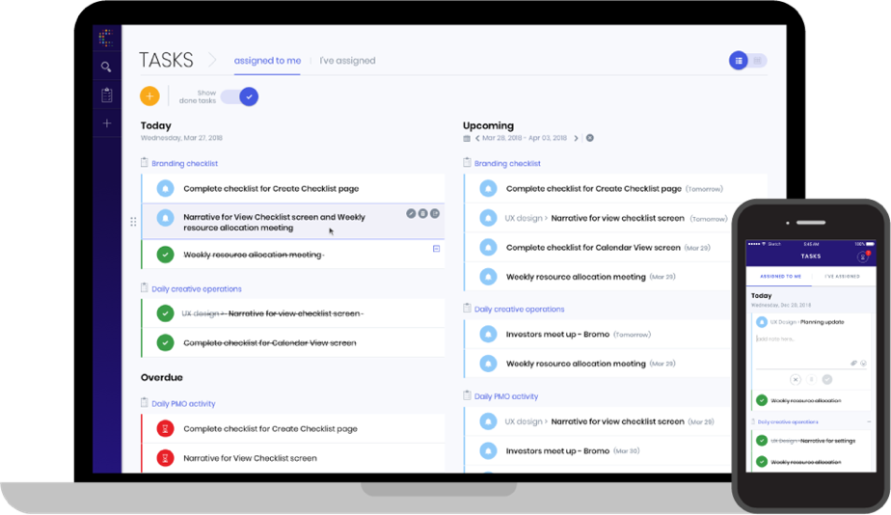891x515 pixels.
Task: Open Daily creative operations link under Upcoming
Action: point(520,310)
